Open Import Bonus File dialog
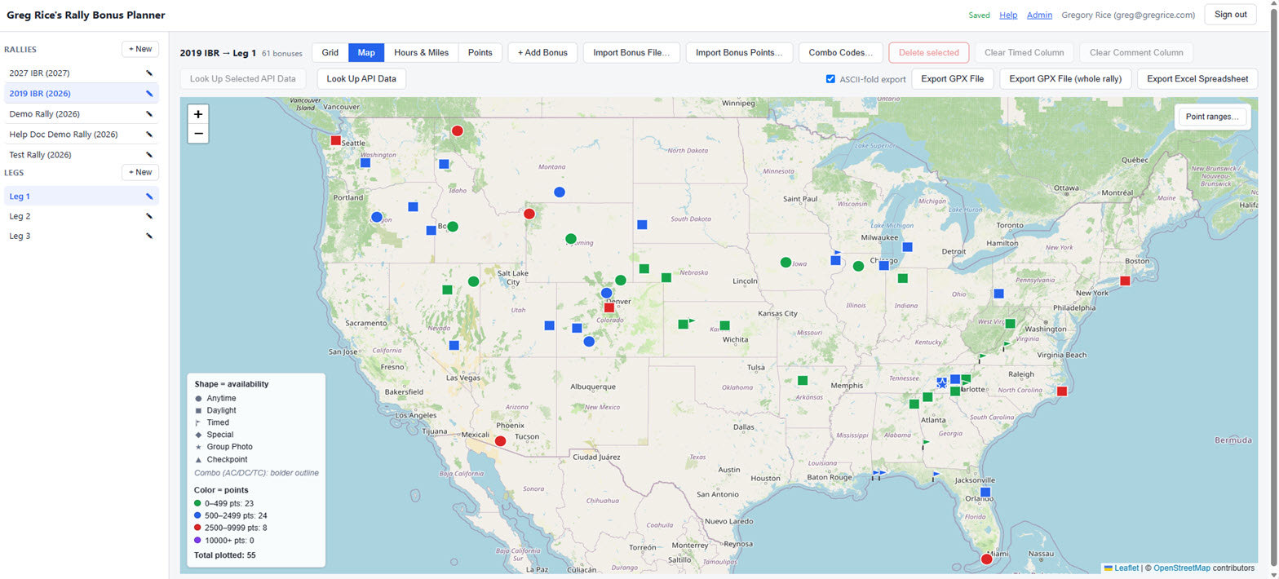Image resolution: width=1279 pixels, height=579 pixels. 631,52
